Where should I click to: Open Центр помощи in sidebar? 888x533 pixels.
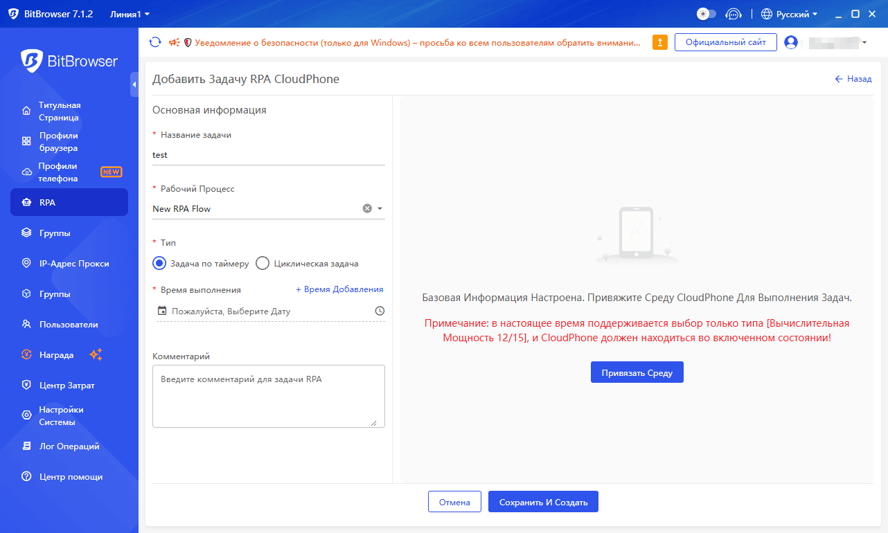coord(69,477)
